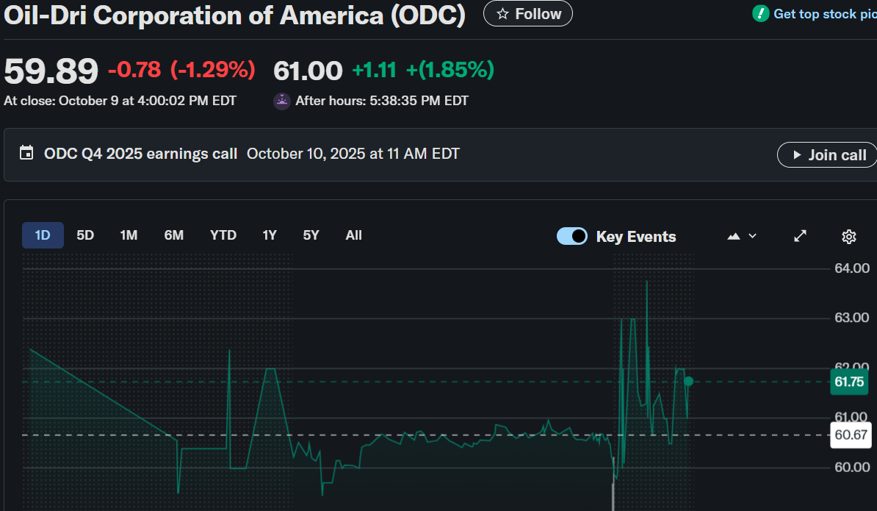The width and height of the screenshot is (877, 511).
Task: Click the 61.75 current price label
Action: (849, 382)
